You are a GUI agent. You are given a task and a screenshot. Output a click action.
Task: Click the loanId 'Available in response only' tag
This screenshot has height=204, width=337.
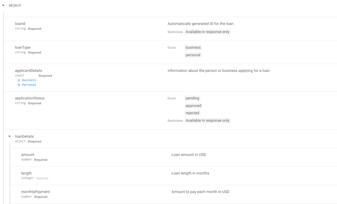click(207, 32)
